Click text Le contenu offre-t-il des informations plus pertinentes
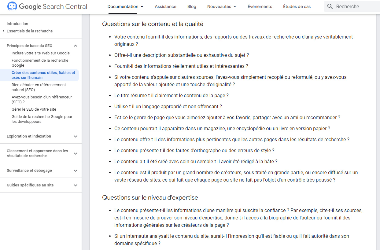 (x=232, y=139)
